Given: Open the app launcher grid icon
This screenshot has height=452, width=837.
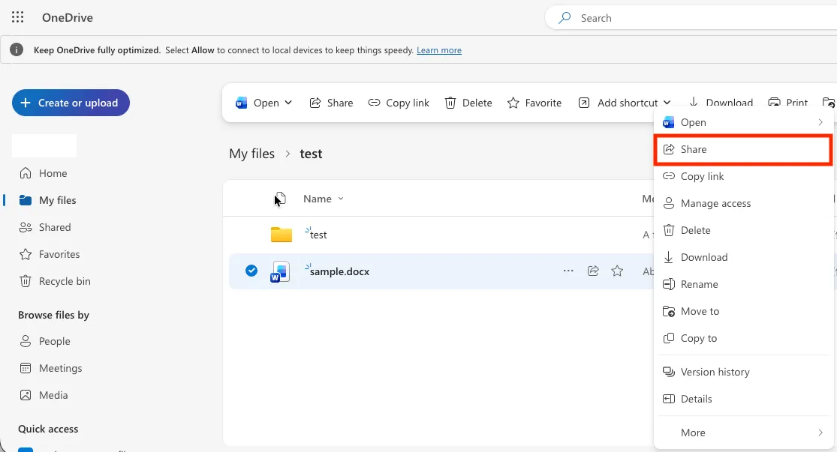Looking at the screenshot, I should pyautogui.click(x=17, y=17).
